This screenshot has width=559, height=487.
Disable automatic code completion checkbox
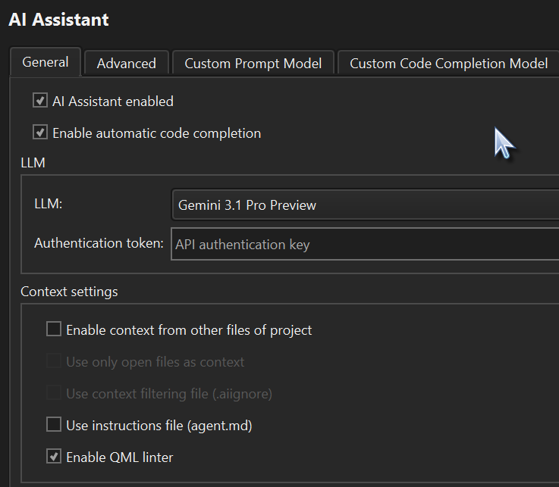[40, 133]
